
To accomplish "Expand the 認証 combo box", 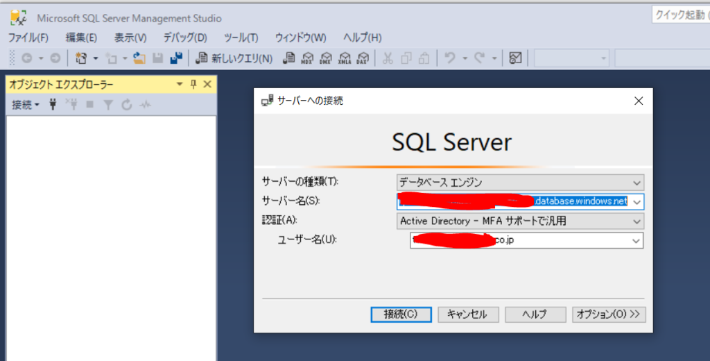I will tap(520, 221).
